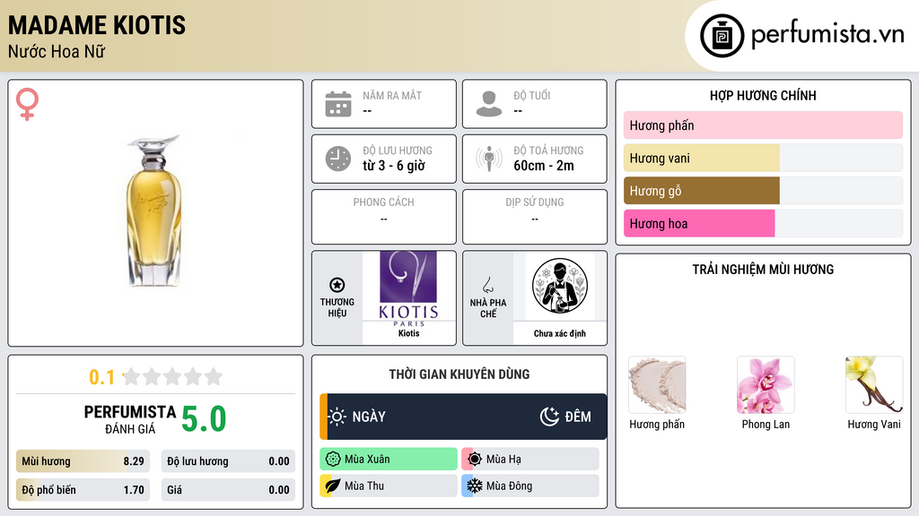Click the green 5.0 Perfumista score
919x516 pixels.
click(x=204, y=419)
